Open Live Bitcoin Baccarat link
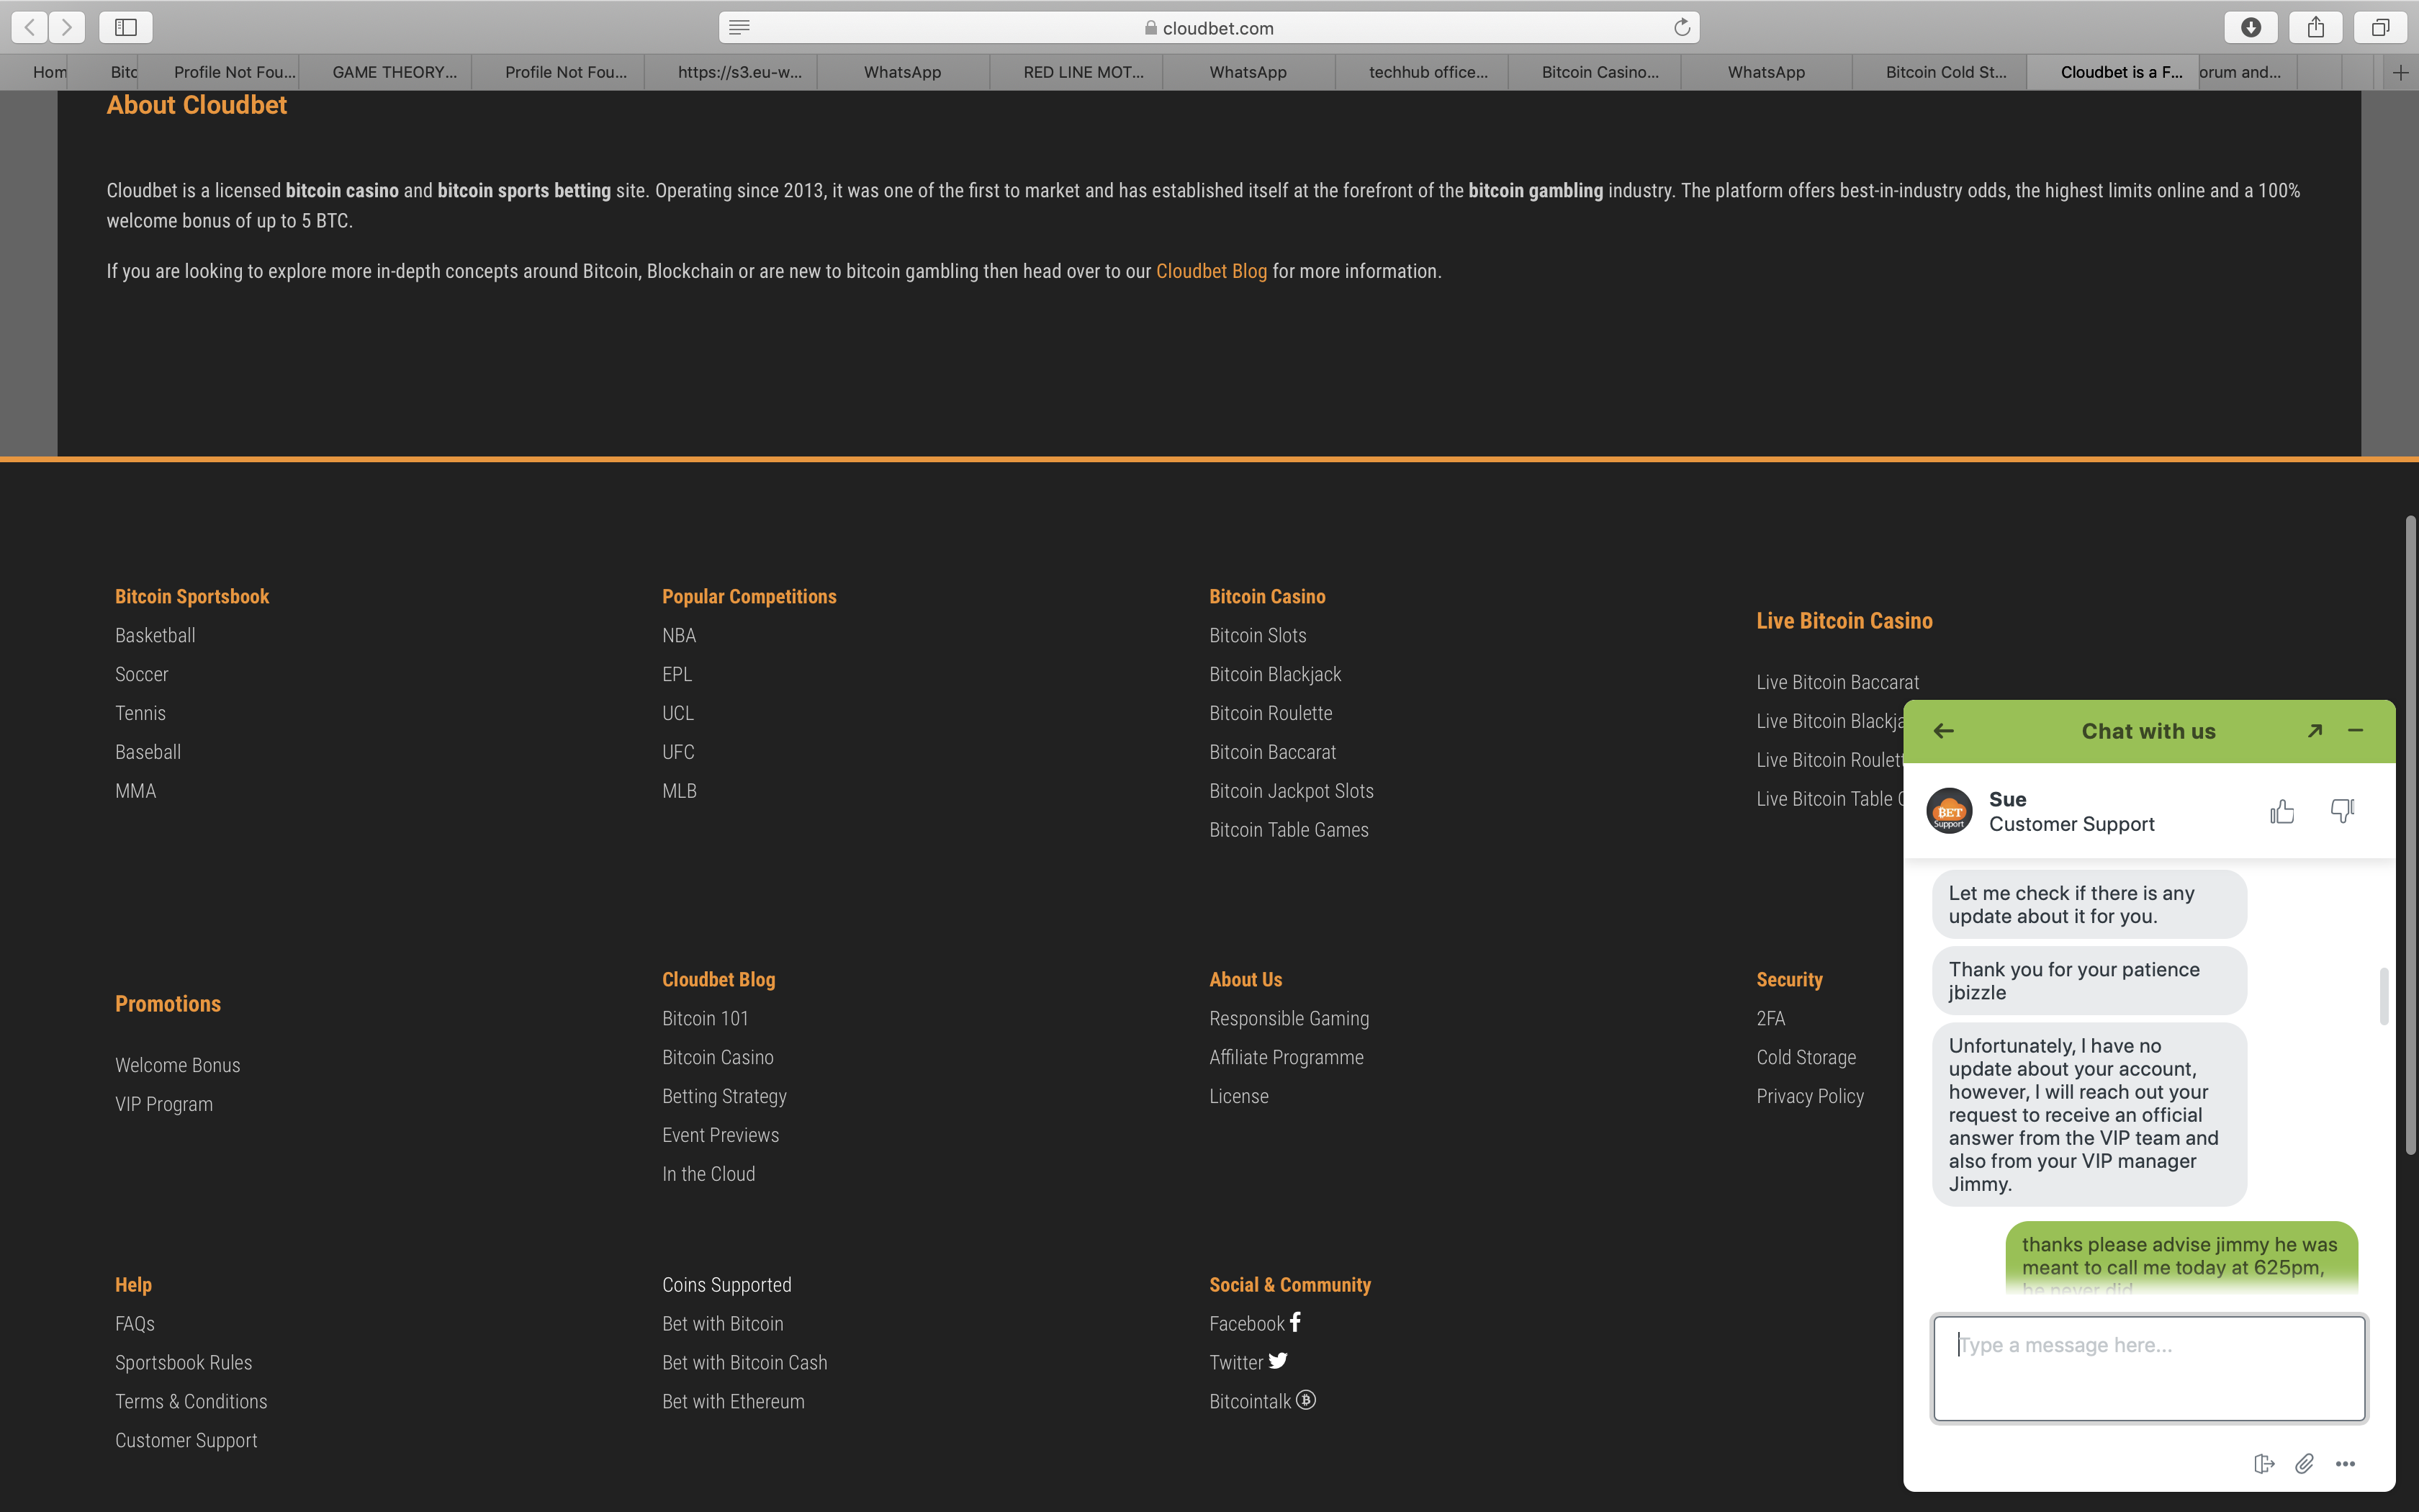This screenshot has height=1512, width=2419. [x=1837, y=682]
